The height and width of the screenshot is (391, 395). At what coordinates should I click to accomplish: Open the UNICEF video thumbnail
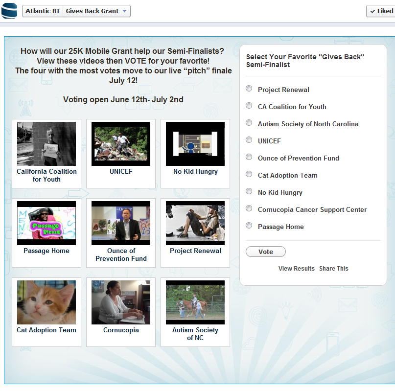pos(121,144)
